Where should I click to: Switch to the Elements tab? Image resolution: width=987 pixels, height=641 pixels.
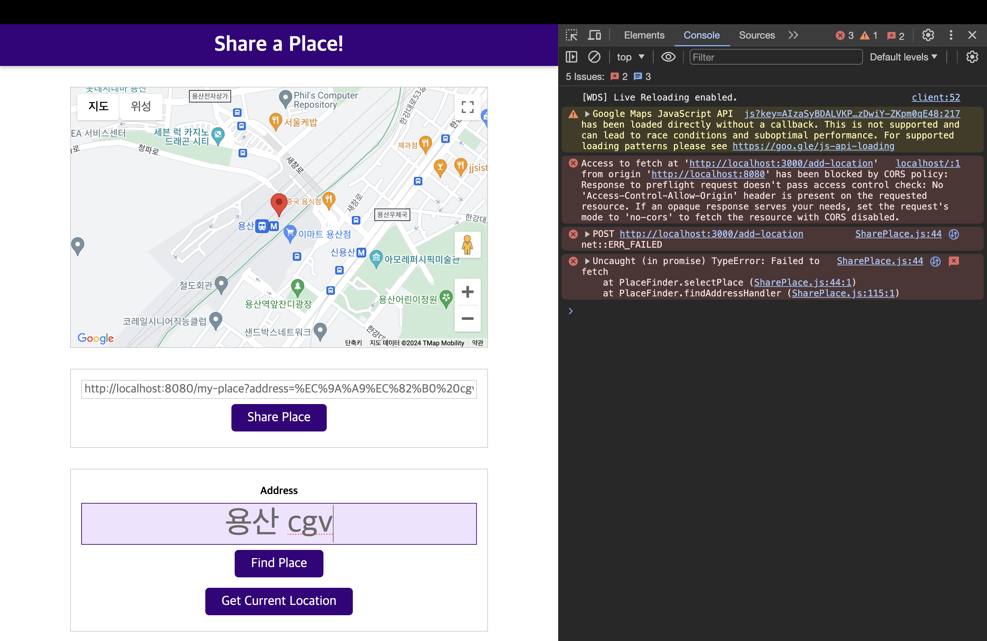(x=644, y=35)
